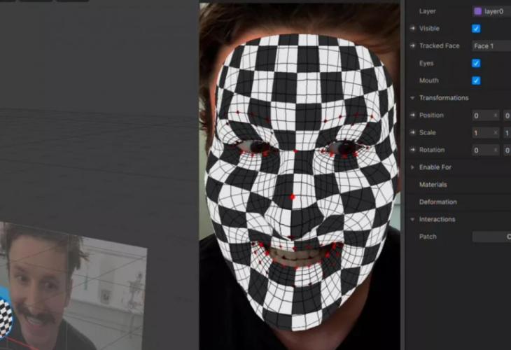Click the arrow icon next to Rotation
Image resolution: width=511 pixels, height=350 pixels.
click(x=413, y=150)
